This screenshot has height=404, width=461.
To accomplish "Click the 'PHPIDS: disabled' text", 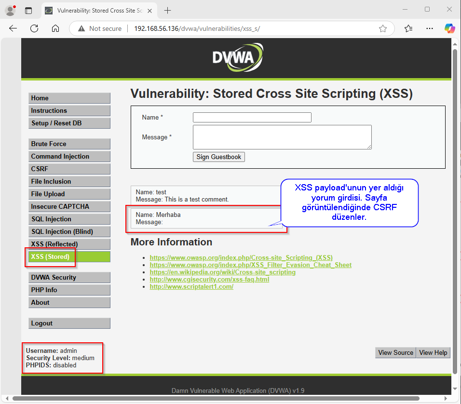I will coord(51,365).
